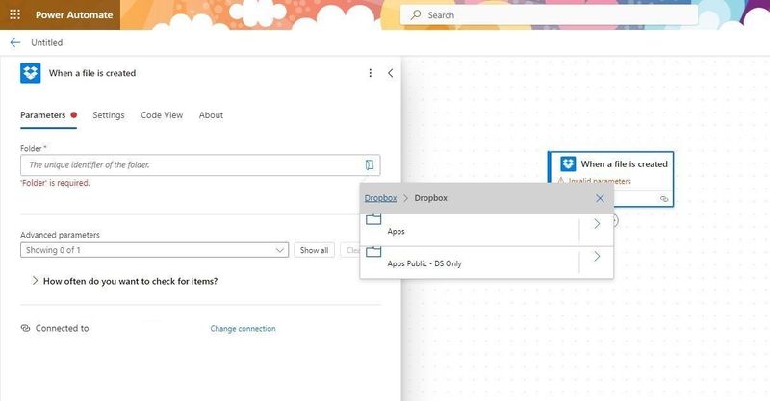
Task: Click the Advanced parameters label
Action: tap(60, 235)
